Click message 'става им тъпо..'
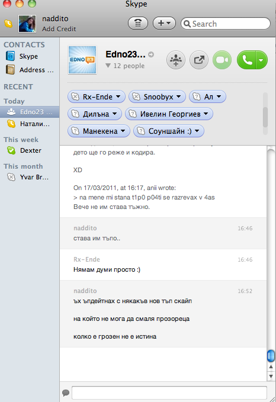276x402 pixels. pos(97,238)
